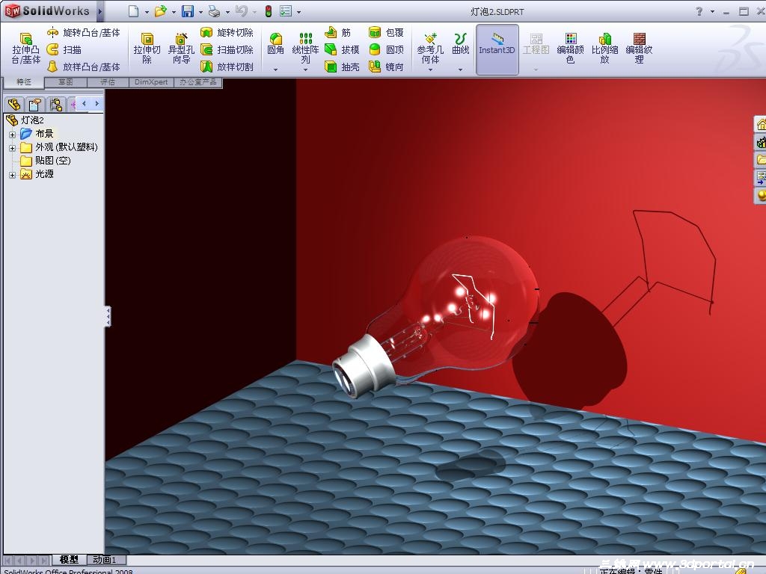Image resolution: width=766 pixels, height=574 pixels.
Task: Select the 光源 lights folder item
Action: 37,174
